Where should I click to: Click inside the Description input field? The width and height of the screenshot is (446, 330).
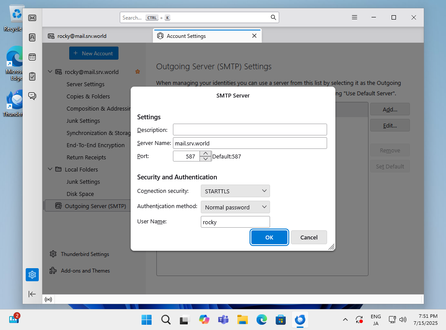pos(250,129)
